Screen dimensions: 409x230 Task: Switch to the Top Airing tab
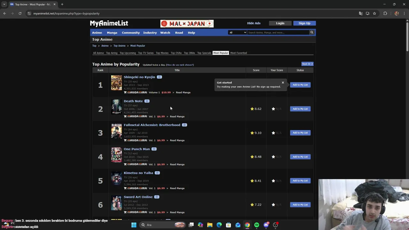point(112,53)
